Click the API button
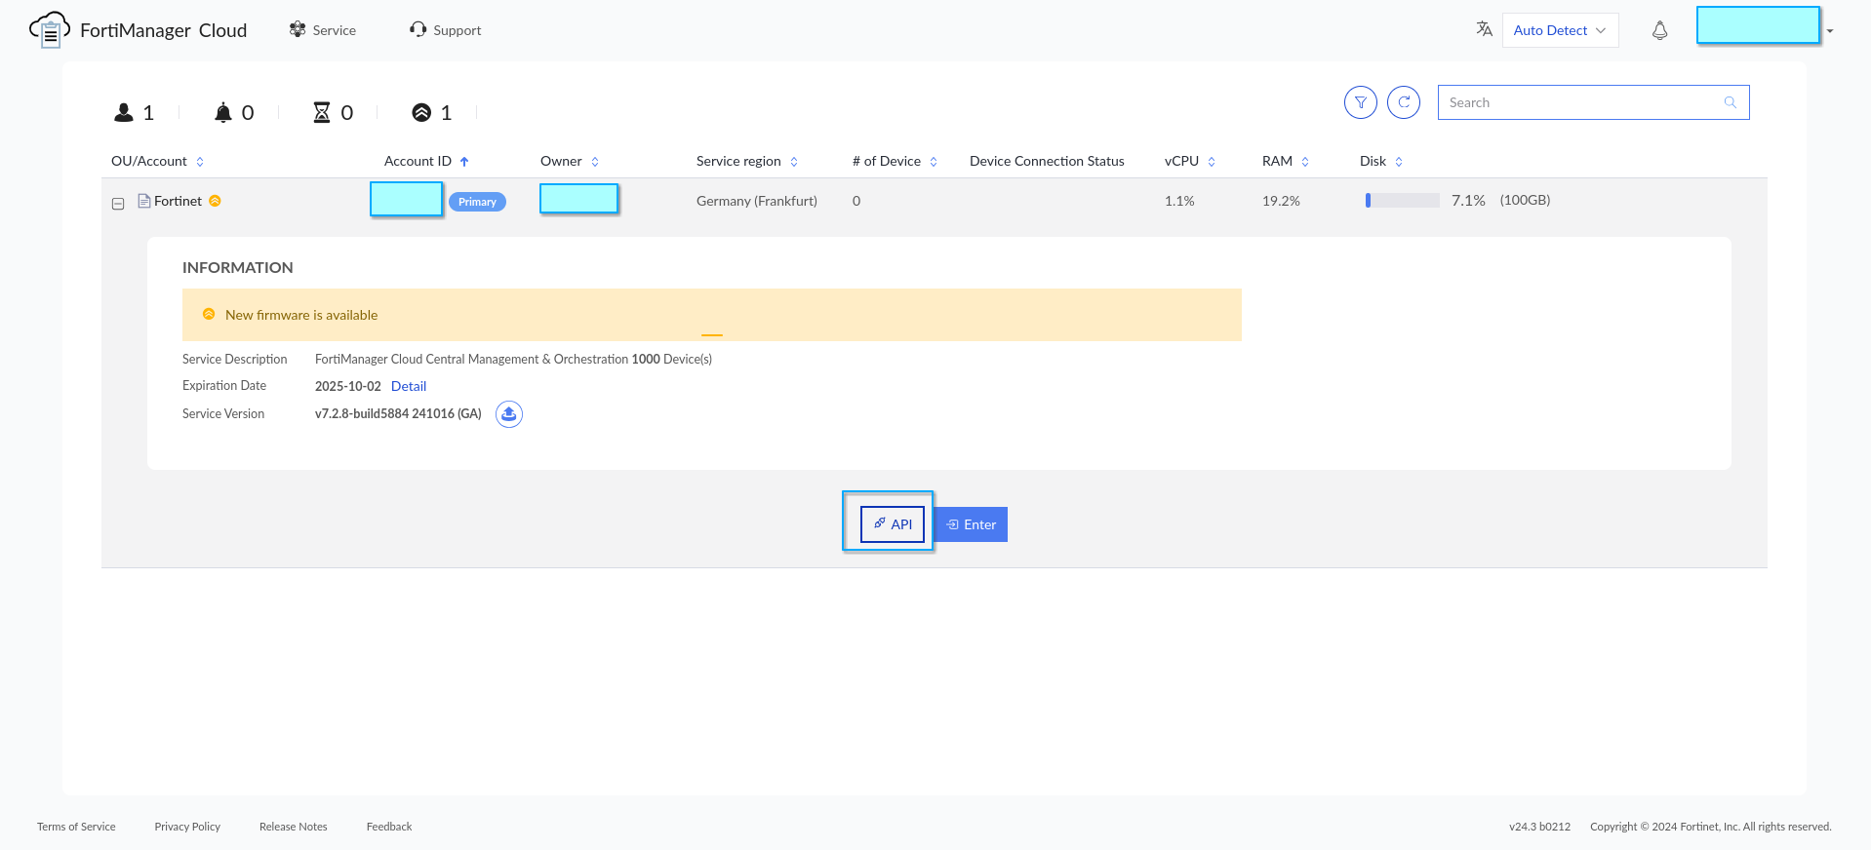The image size is (1871, 850). click(893, 524)
